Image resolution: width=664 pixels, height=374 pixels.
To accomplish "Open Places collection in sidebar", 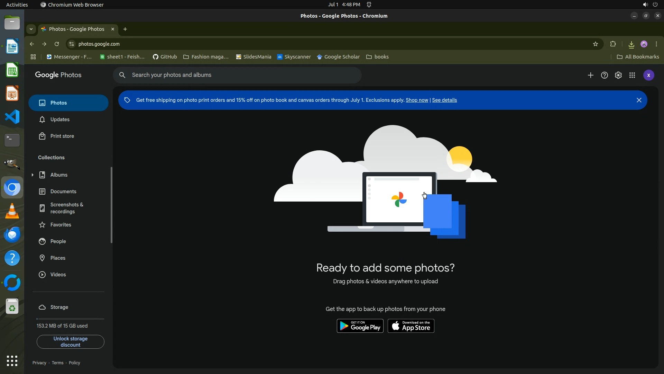I will (58, 258).
